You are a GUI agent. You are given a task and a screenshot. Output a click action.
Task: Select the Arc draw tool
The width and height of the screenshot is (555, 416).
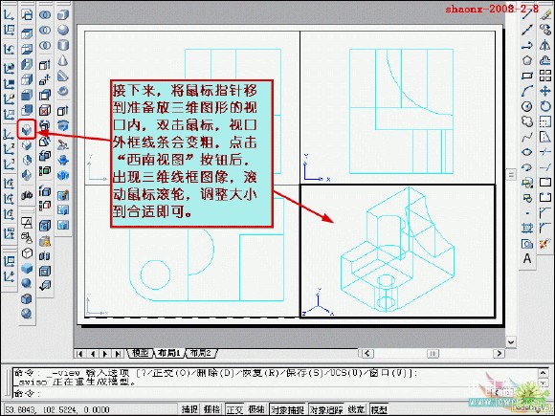tap(527, 91)
